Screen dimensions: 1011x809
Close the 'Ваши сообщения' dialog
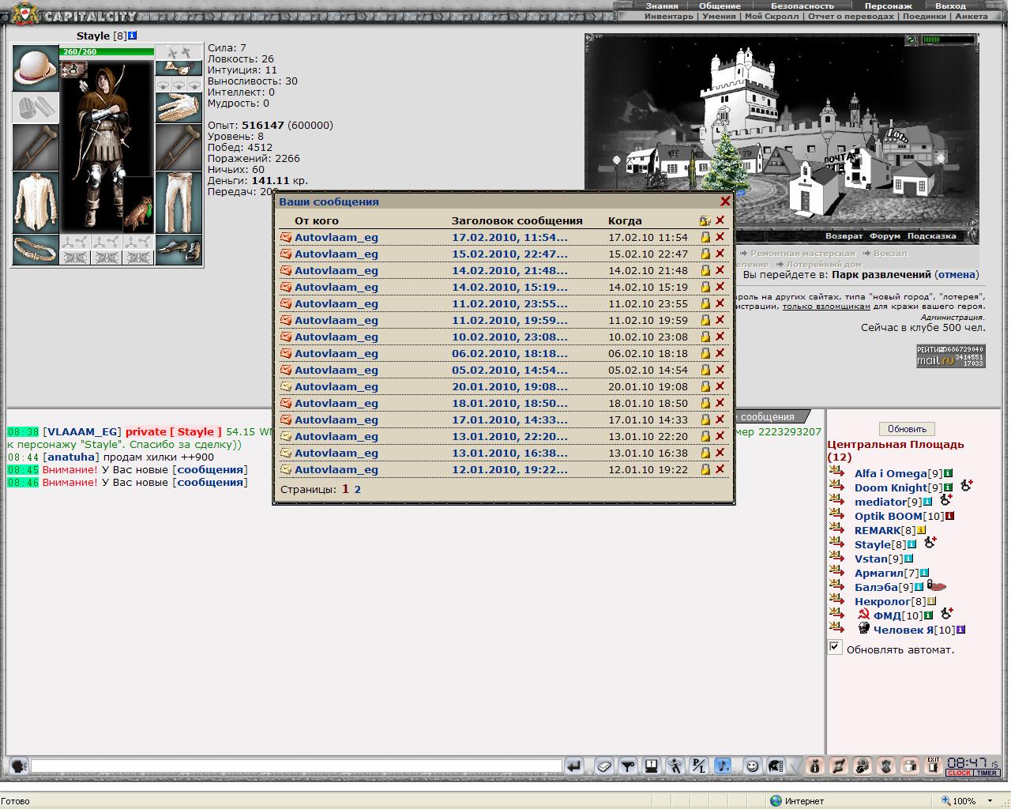click(x=725, y=201)
